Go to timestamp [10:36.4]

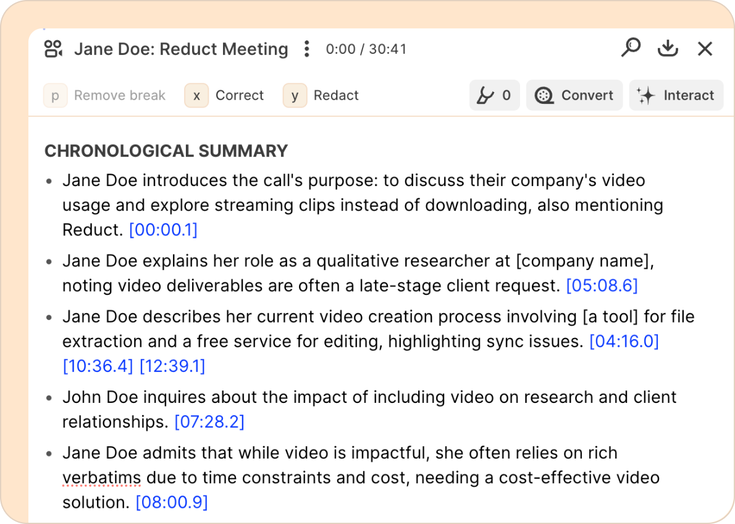coord(98,366)
